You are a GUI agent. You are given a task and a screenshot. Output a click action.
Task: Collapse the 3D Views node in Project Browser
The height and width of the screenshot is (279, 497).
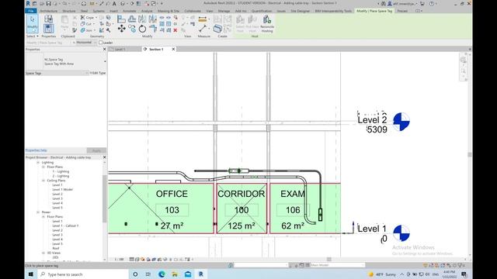click(x=43, y=253)
